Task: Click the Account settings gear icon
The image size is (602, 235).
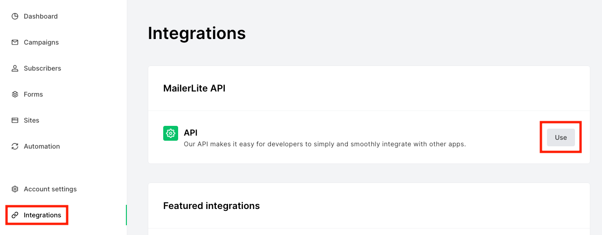Action: pyautogui.click(x=15, y=189)
